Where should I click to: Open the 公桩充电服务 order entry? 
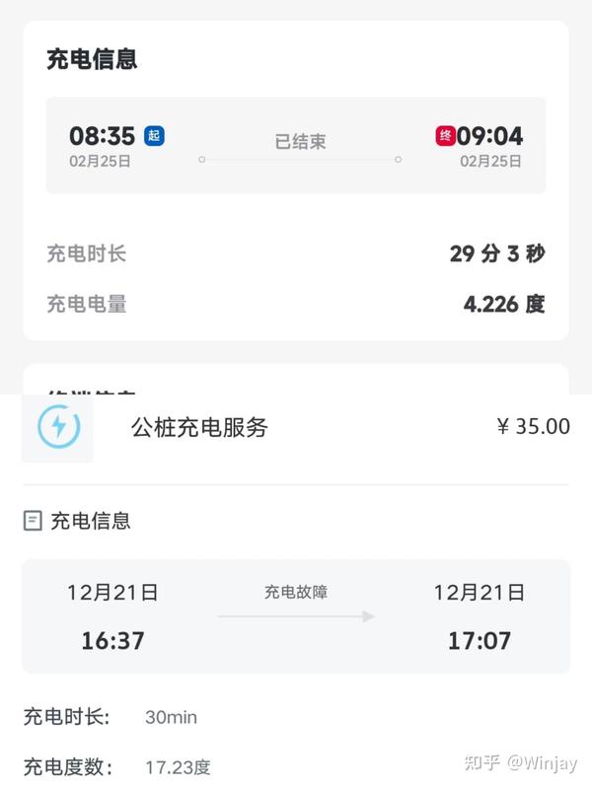pos(196,426)
